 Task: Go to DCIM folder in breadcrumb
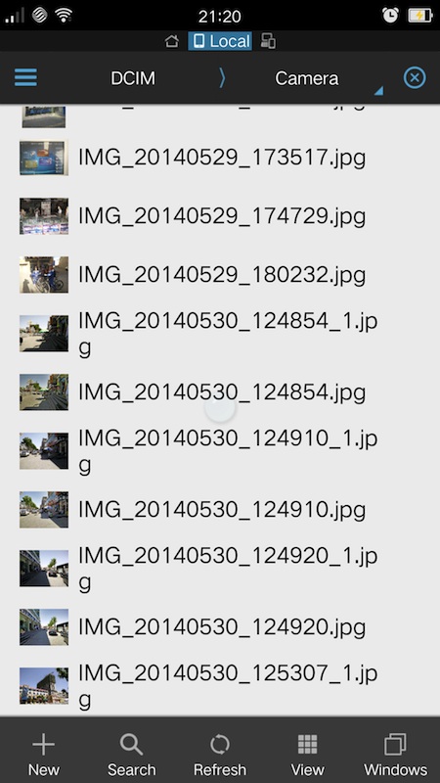pos(133,78)
